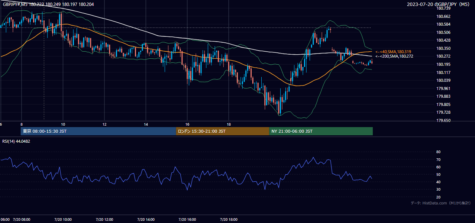Click the 200 SMA label showing 180.272
Viewport: 475px width, 223px height.
(394, 56)
